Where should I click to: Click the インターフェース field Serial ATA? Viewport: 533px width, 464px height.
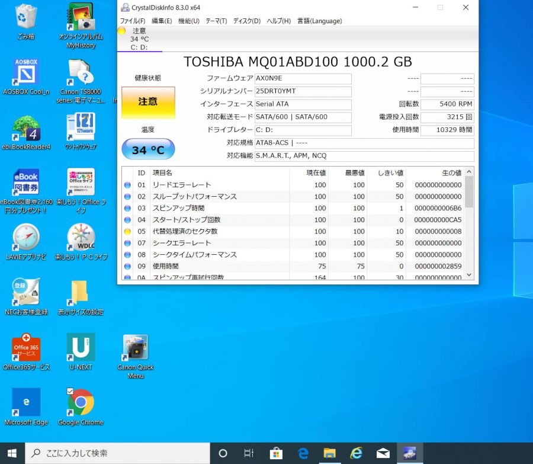pyautogui.click(x=303, y=104)
